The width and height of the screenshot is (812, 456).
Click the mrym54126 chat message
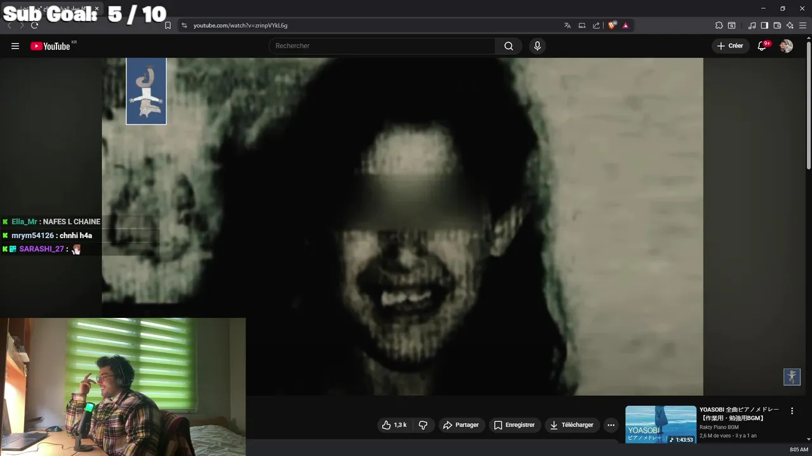tap(47, 236)
